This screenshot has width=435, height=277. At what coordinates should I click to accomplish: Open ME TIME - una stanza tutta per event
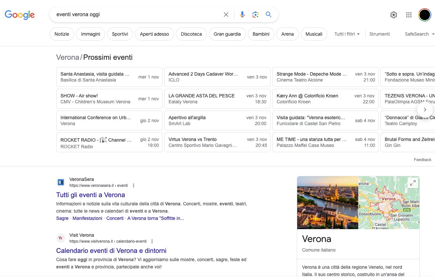tap(326, 142)
